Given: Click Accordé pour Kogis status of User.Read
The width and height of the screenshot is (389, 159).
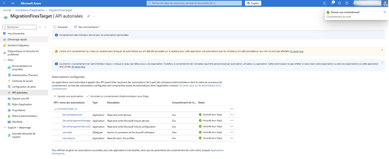Looking at the screenshot, I should tap(211, 132).
